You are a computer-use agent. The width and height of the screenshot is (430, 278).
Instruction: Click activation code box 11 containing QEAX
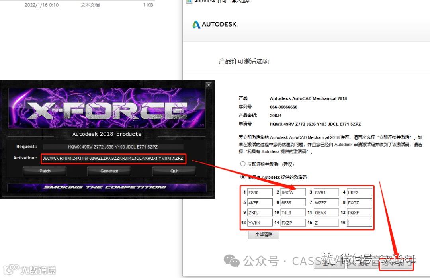coord(326,213)
